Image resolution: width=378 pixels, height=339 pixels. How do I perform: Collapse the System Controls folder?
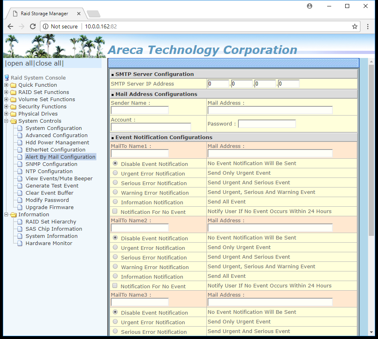click(x=6, y=121)
